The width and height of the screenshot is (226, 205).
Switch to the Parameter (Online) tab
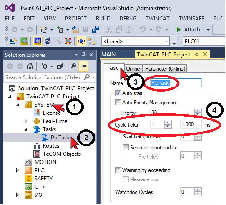coord(165,69)
